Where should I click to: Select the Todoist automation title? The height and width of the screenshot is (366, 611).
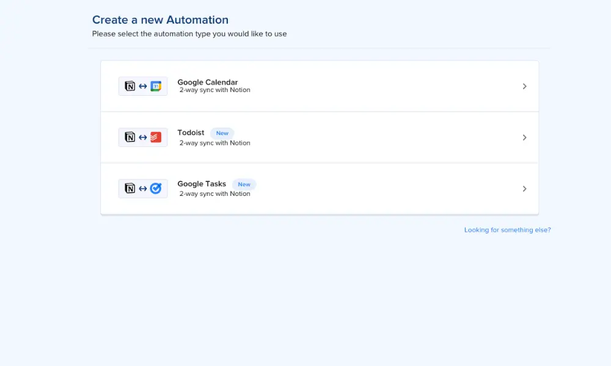(191, 132)
